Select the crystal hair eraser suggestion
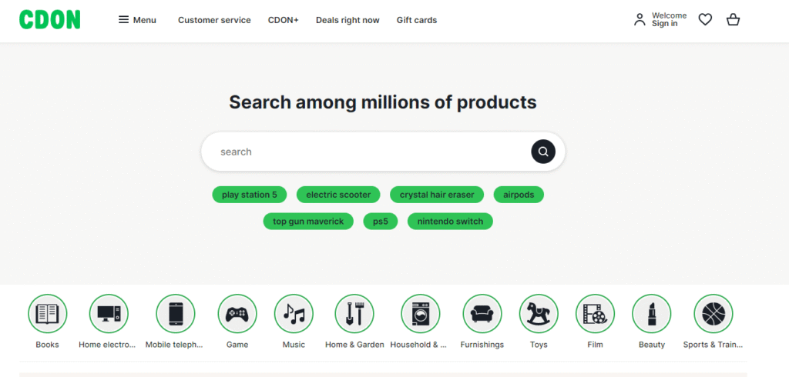 coord(437,195)
